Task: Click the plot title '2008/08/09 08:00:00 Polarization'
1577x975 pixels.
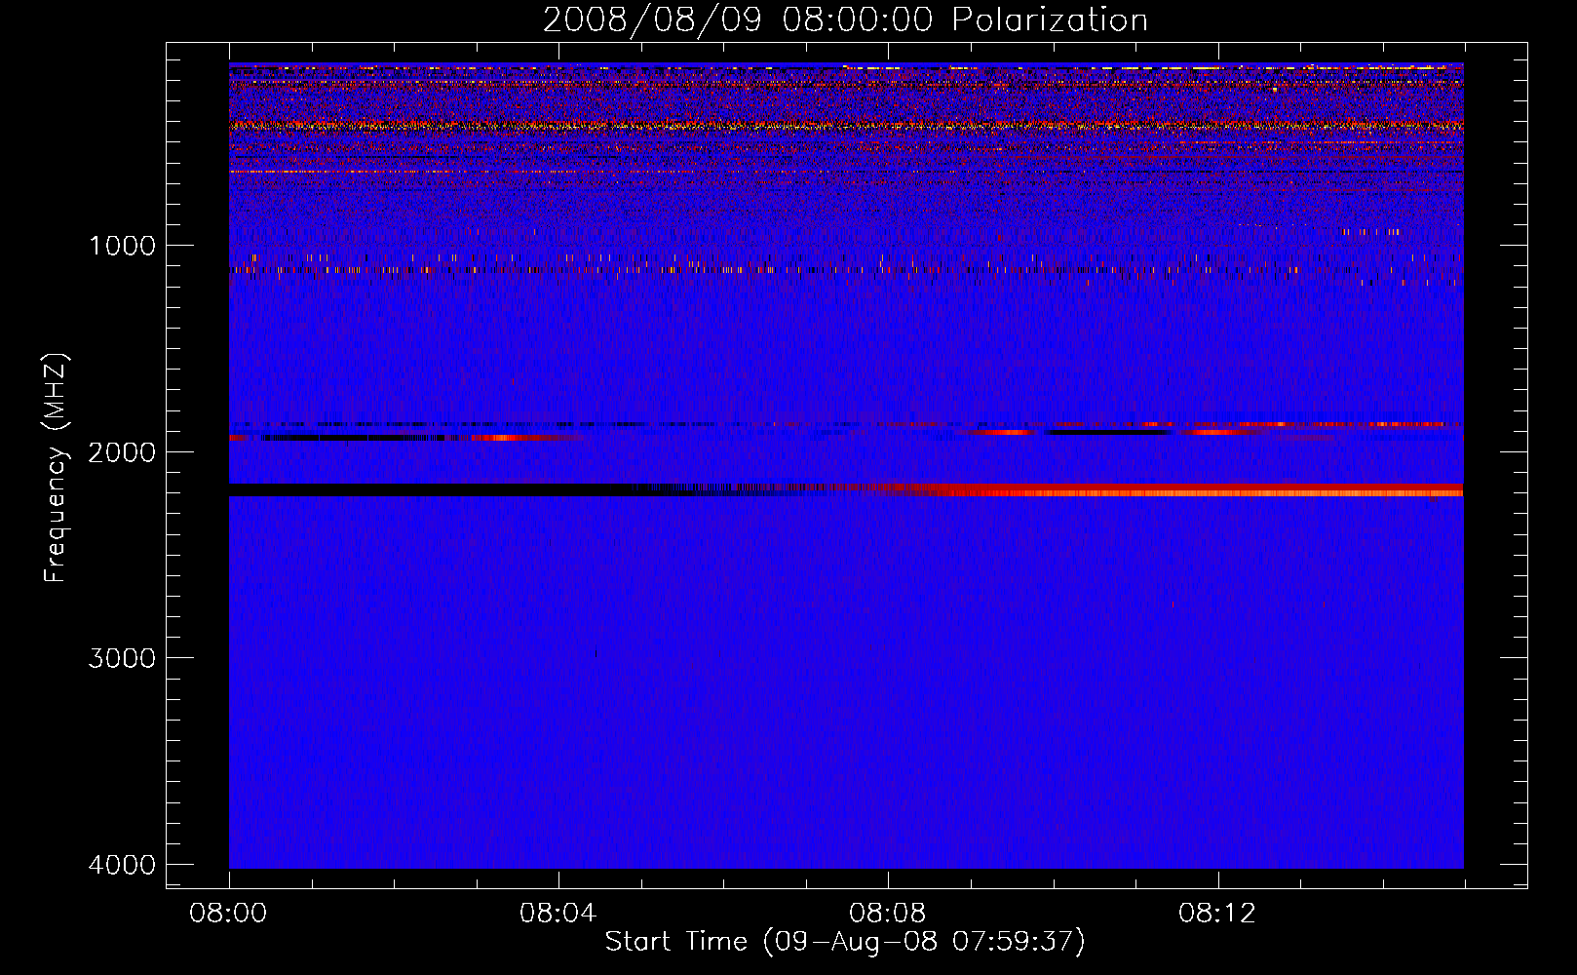Action: point(845,19)
